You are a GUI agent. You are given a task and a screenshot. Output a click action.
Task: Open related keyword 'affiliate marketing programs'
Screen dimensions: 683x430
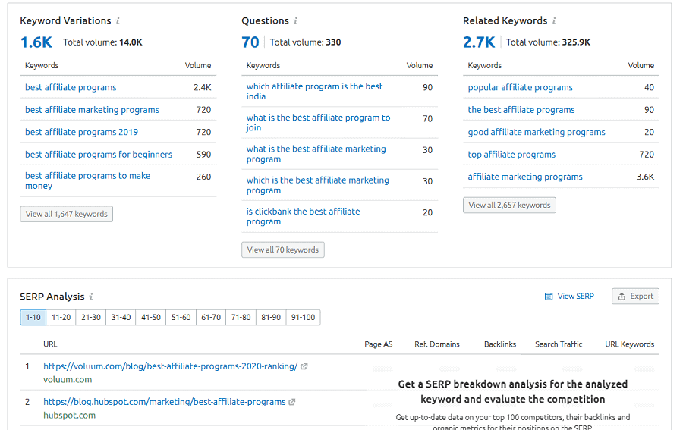pos(525,177)
